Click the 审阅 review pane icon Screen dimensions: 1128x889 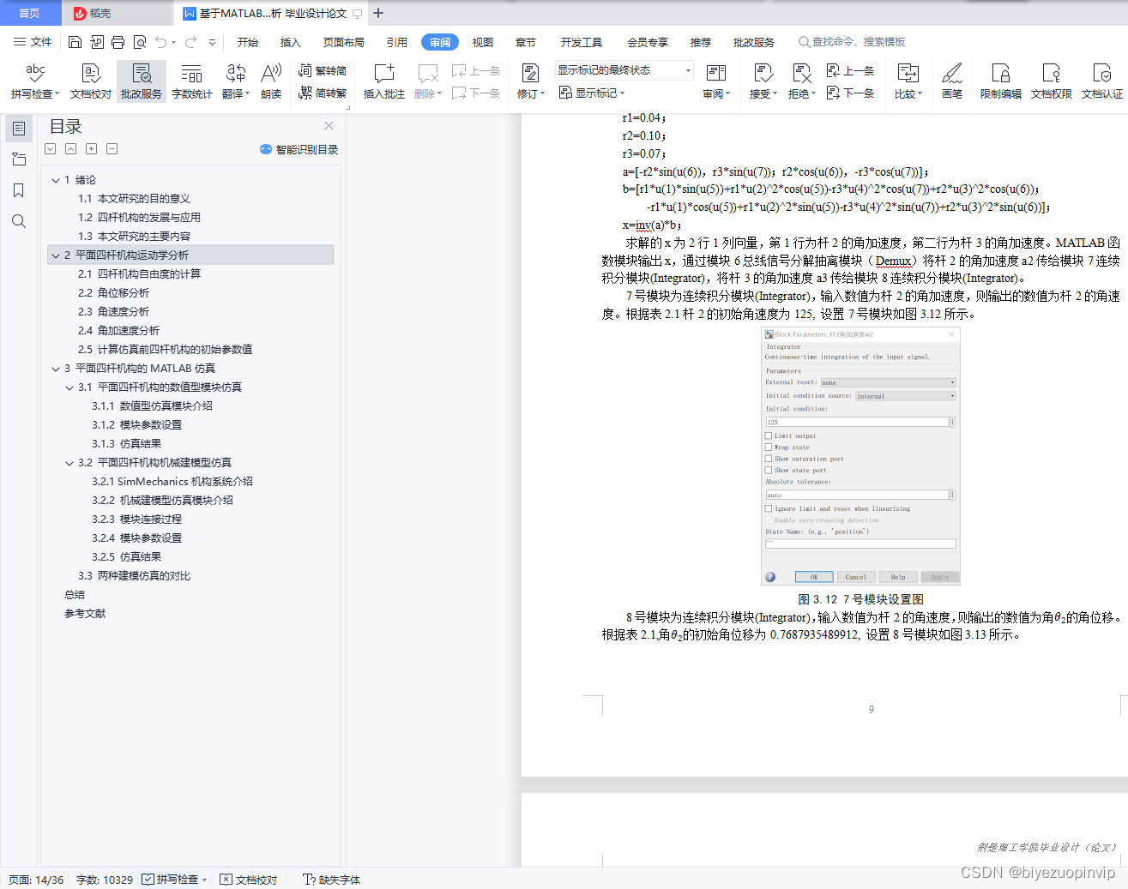tap(716, 81)
